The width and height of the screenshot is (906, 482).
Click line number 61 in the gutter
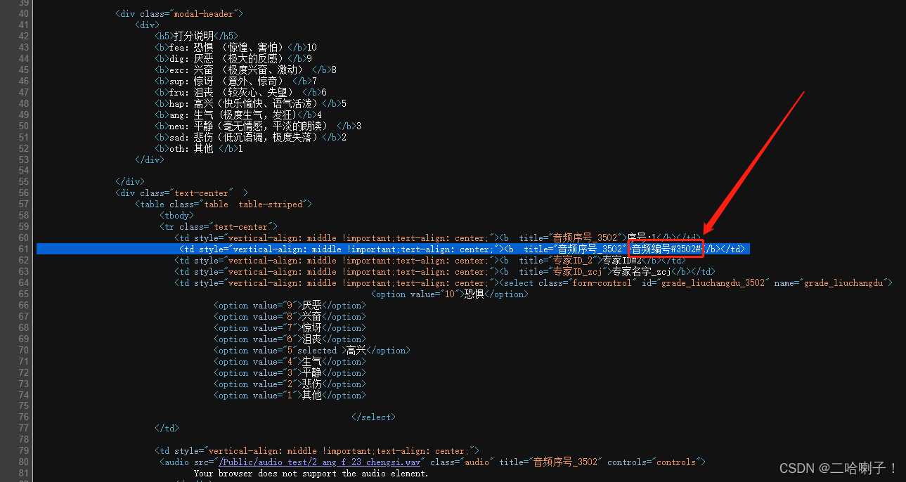pyautogui.click(x=24, y=249)
